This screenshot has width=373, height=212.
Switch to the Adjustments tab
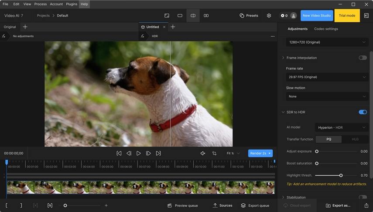pos(298,29)
